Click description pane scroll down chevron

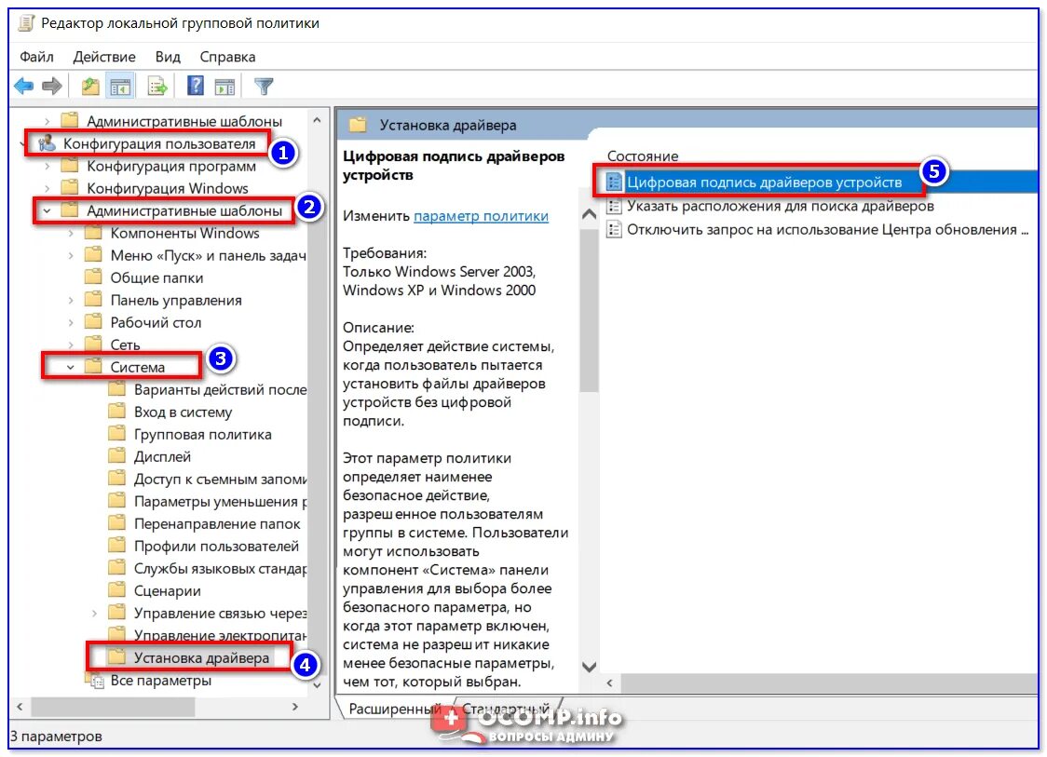pos(589,667)
